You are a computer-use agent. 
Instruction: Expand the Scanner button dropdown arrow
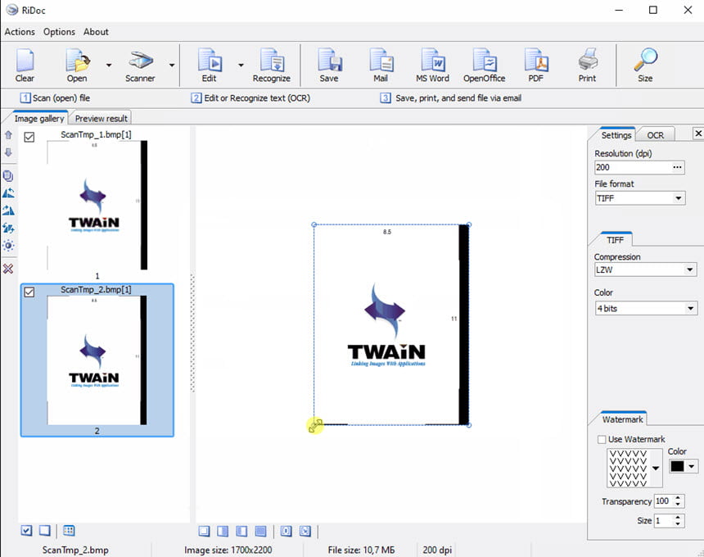click(x=172, y=66)
